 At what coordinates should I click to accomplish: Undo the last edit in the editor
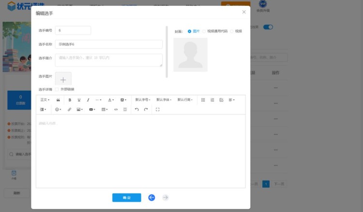pyautogui.click(x=137, y=110)
